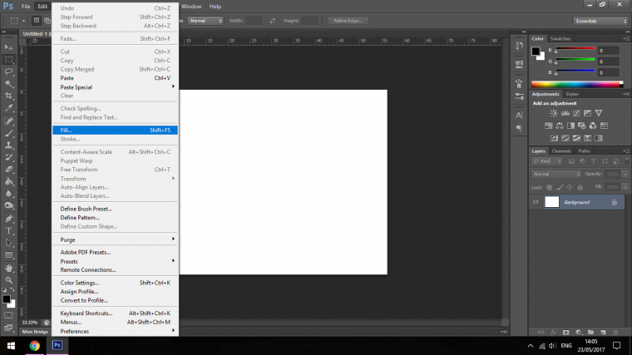Hide the Background layer eye icon
The image size is (632, 355).
[x=536, y=202]
